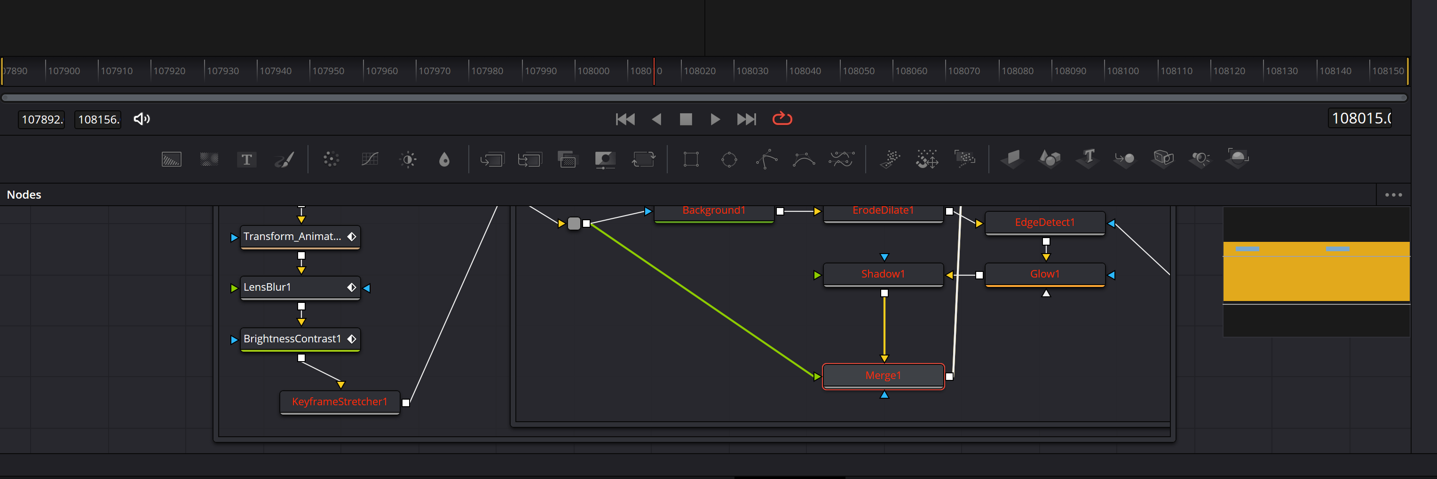Click keyframe diamond on LensBlur1 node

[351, 287]
